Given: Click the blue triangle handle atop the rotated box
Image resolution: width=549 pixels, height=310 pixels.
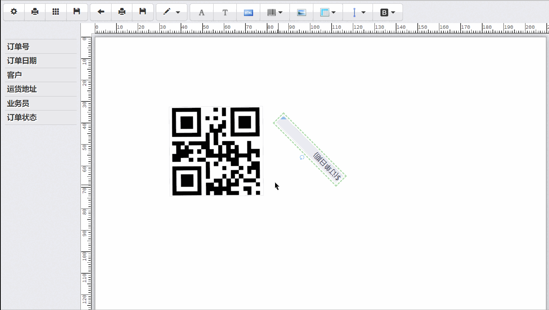Looking at the screenshot, I should [x=283, y=118].
